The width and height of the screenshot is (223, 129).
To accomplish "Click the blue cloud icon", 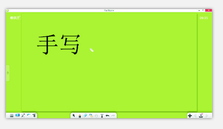I will point(29,115).
